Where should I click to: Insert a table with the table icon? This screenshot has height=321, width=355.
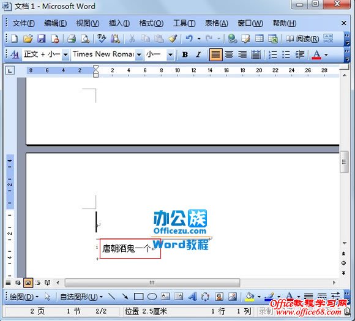click(260, 39)
